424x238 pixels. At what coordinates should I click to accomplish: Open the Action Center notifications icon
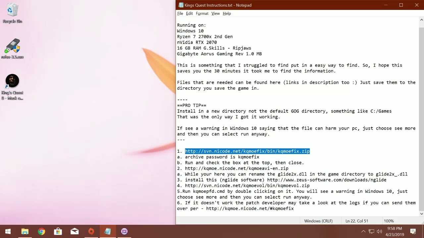[413, 231]
